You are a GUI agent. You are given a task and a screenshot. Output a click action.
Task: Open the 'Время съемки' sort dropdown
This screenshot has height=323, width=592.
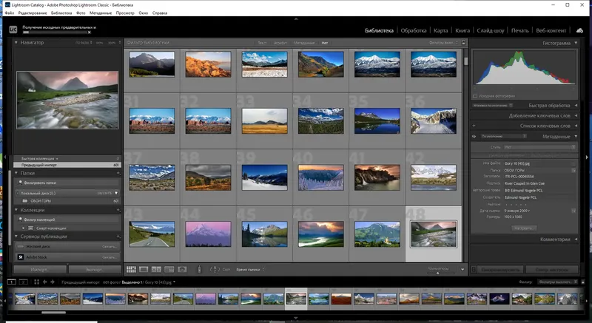[249, 271]
